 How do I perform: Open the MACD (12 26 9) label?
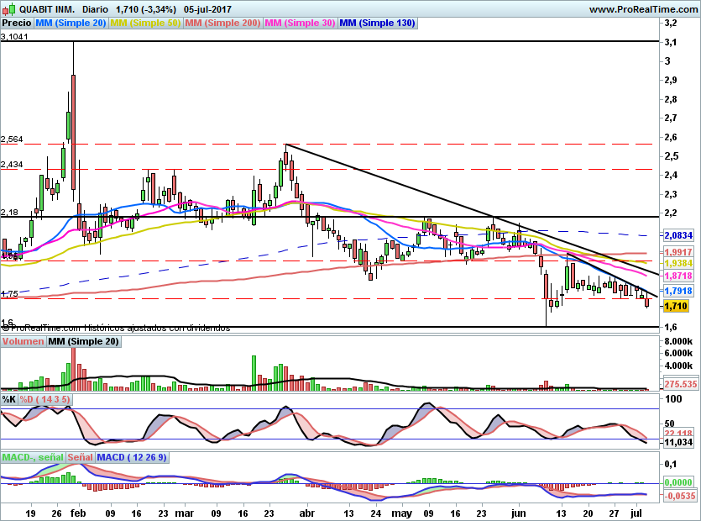(133, 457)
